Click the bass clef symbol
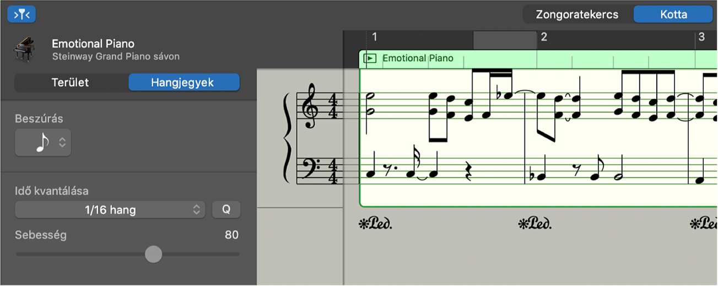Image resolution: width=718 pixels, height=286 pixels. point(311,168)
